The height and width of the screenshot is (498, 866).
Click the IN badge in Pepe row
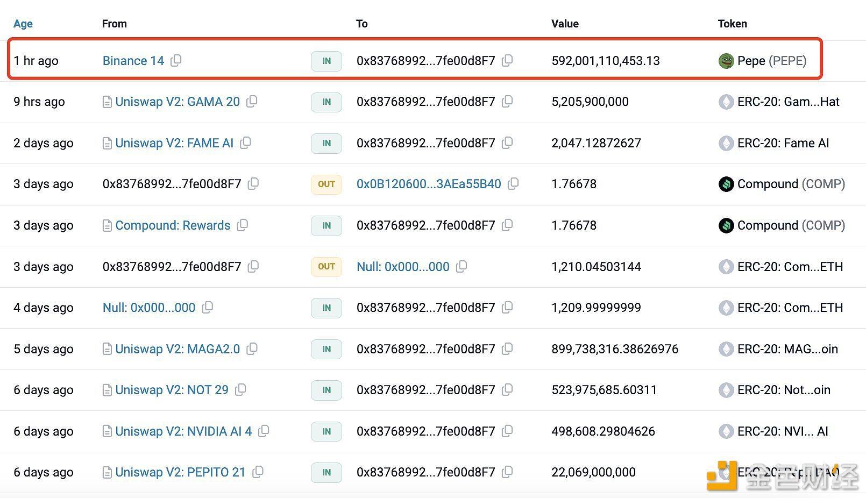(x=326, y=61)
